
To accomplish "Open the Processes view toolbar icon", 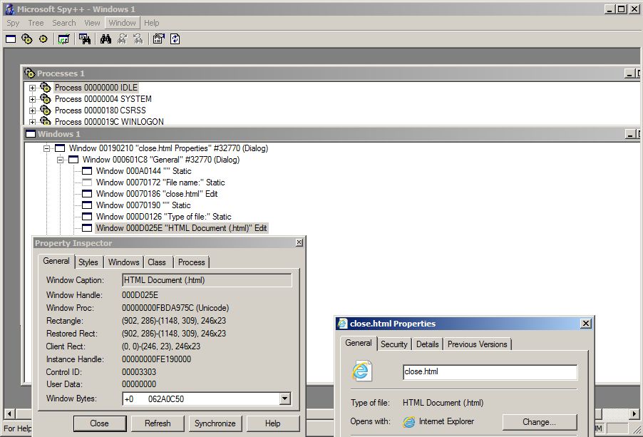I will 27,39.
